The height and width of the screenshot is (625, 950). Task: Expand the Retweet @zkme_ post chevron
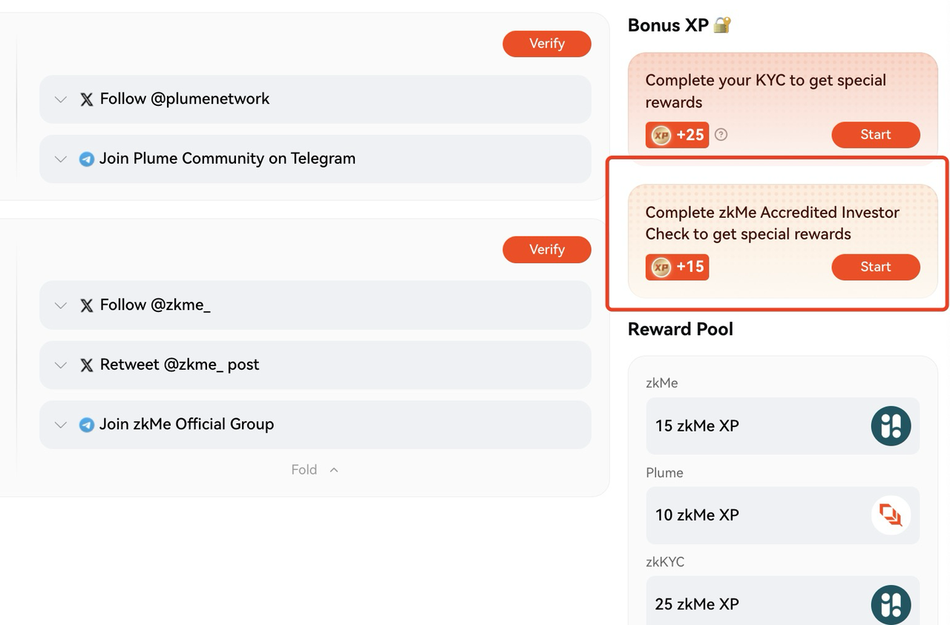tap(61, 365)
